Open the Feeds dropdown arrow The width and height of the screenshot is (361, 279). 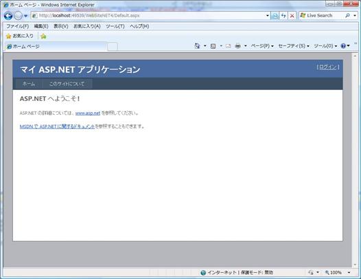point(221,46)
